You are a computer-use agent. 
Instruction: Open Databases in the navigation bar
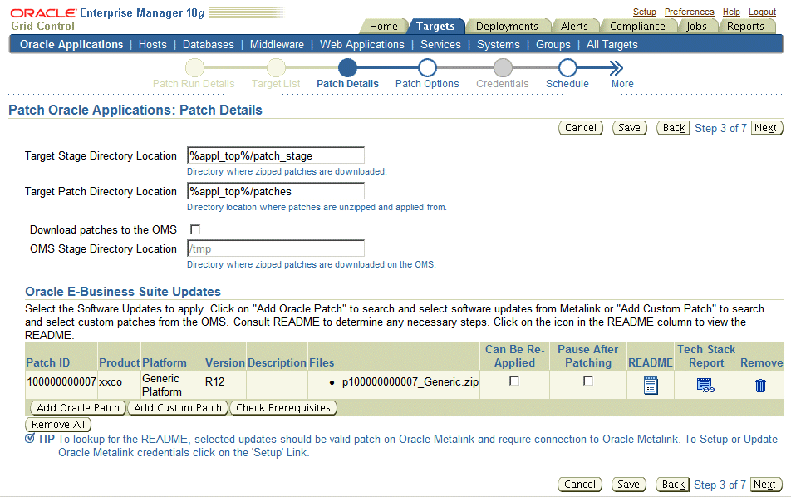click(x=208, y=44)
